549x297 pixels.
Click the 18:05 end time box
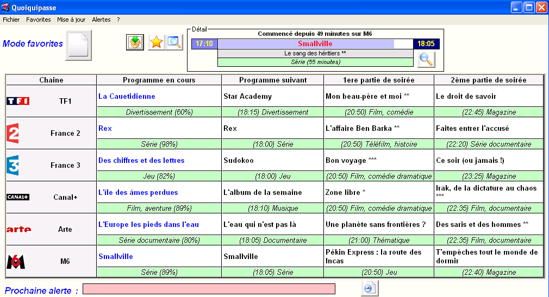pos(426,44)
